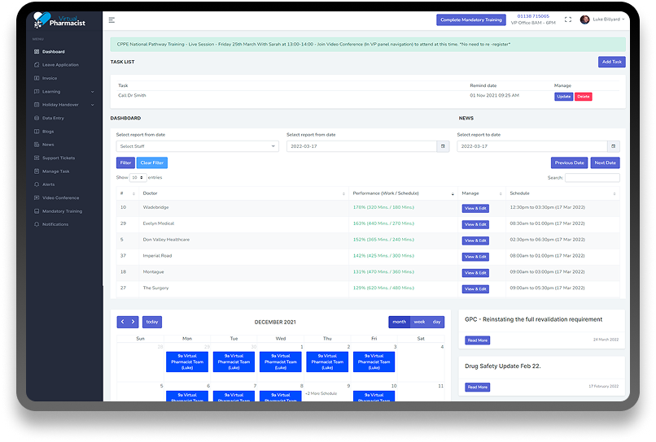This screenshot has height=442, width=656.
Task: Click the Data Entry sidebar icon
Action: point(37,119)
